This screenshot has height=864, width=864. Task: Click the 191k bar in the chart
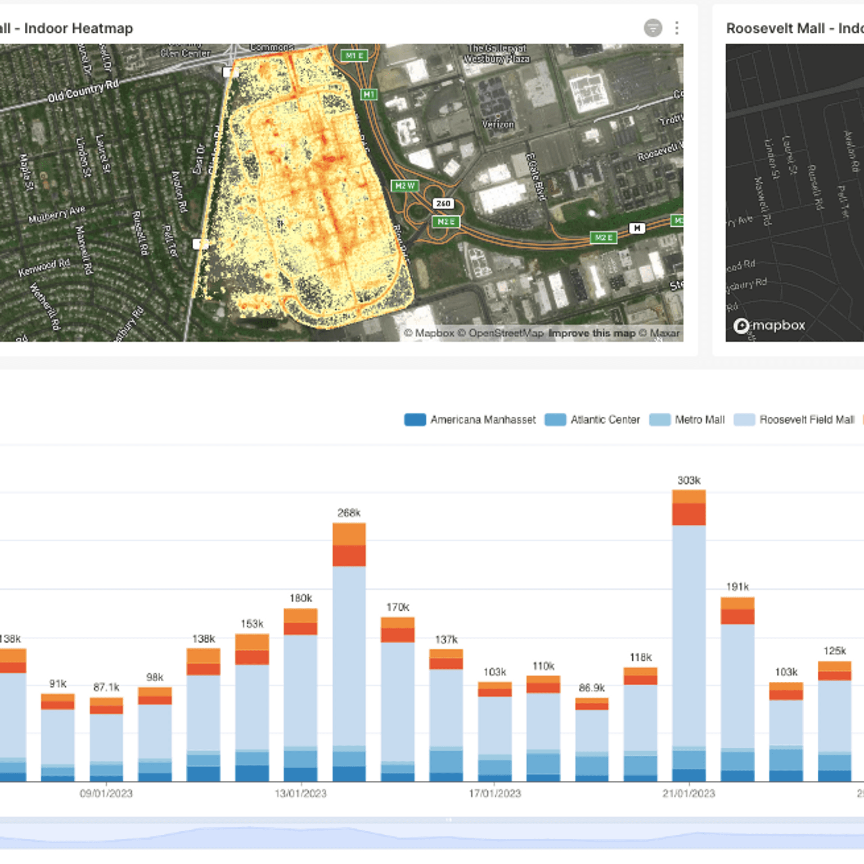coord(738,689)
